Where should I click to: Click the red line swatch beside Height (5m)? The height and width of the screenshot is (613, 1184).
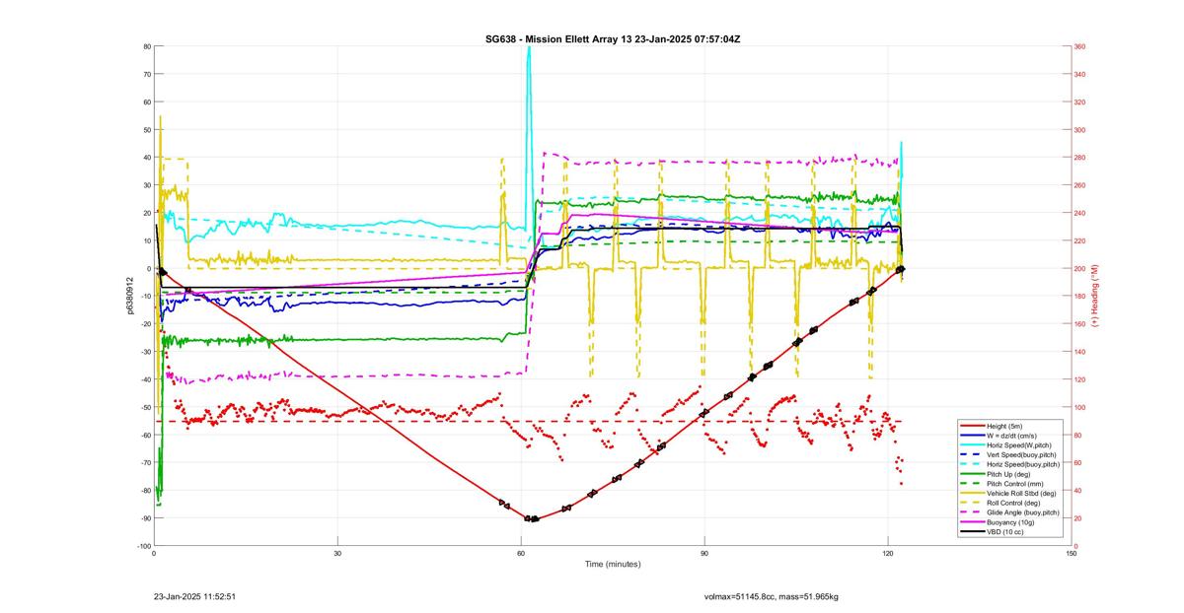(972, 425)
